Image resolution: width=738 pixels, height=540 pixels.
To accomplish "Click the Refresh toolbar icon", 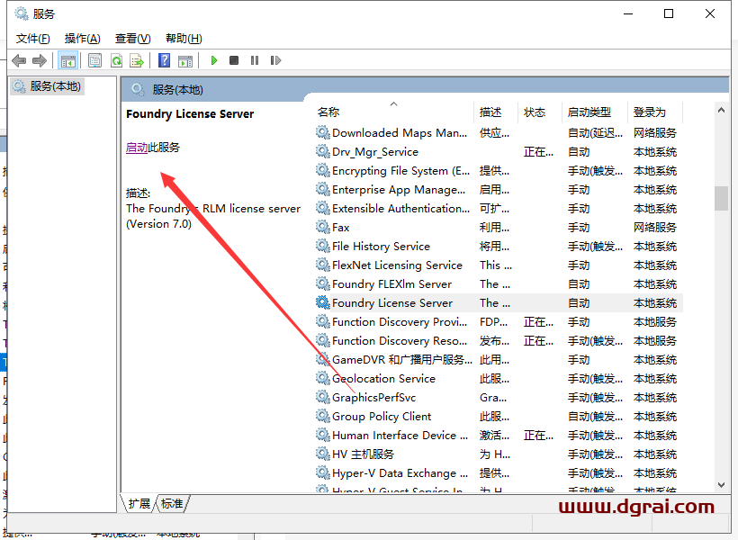I will tap(116, 60).
